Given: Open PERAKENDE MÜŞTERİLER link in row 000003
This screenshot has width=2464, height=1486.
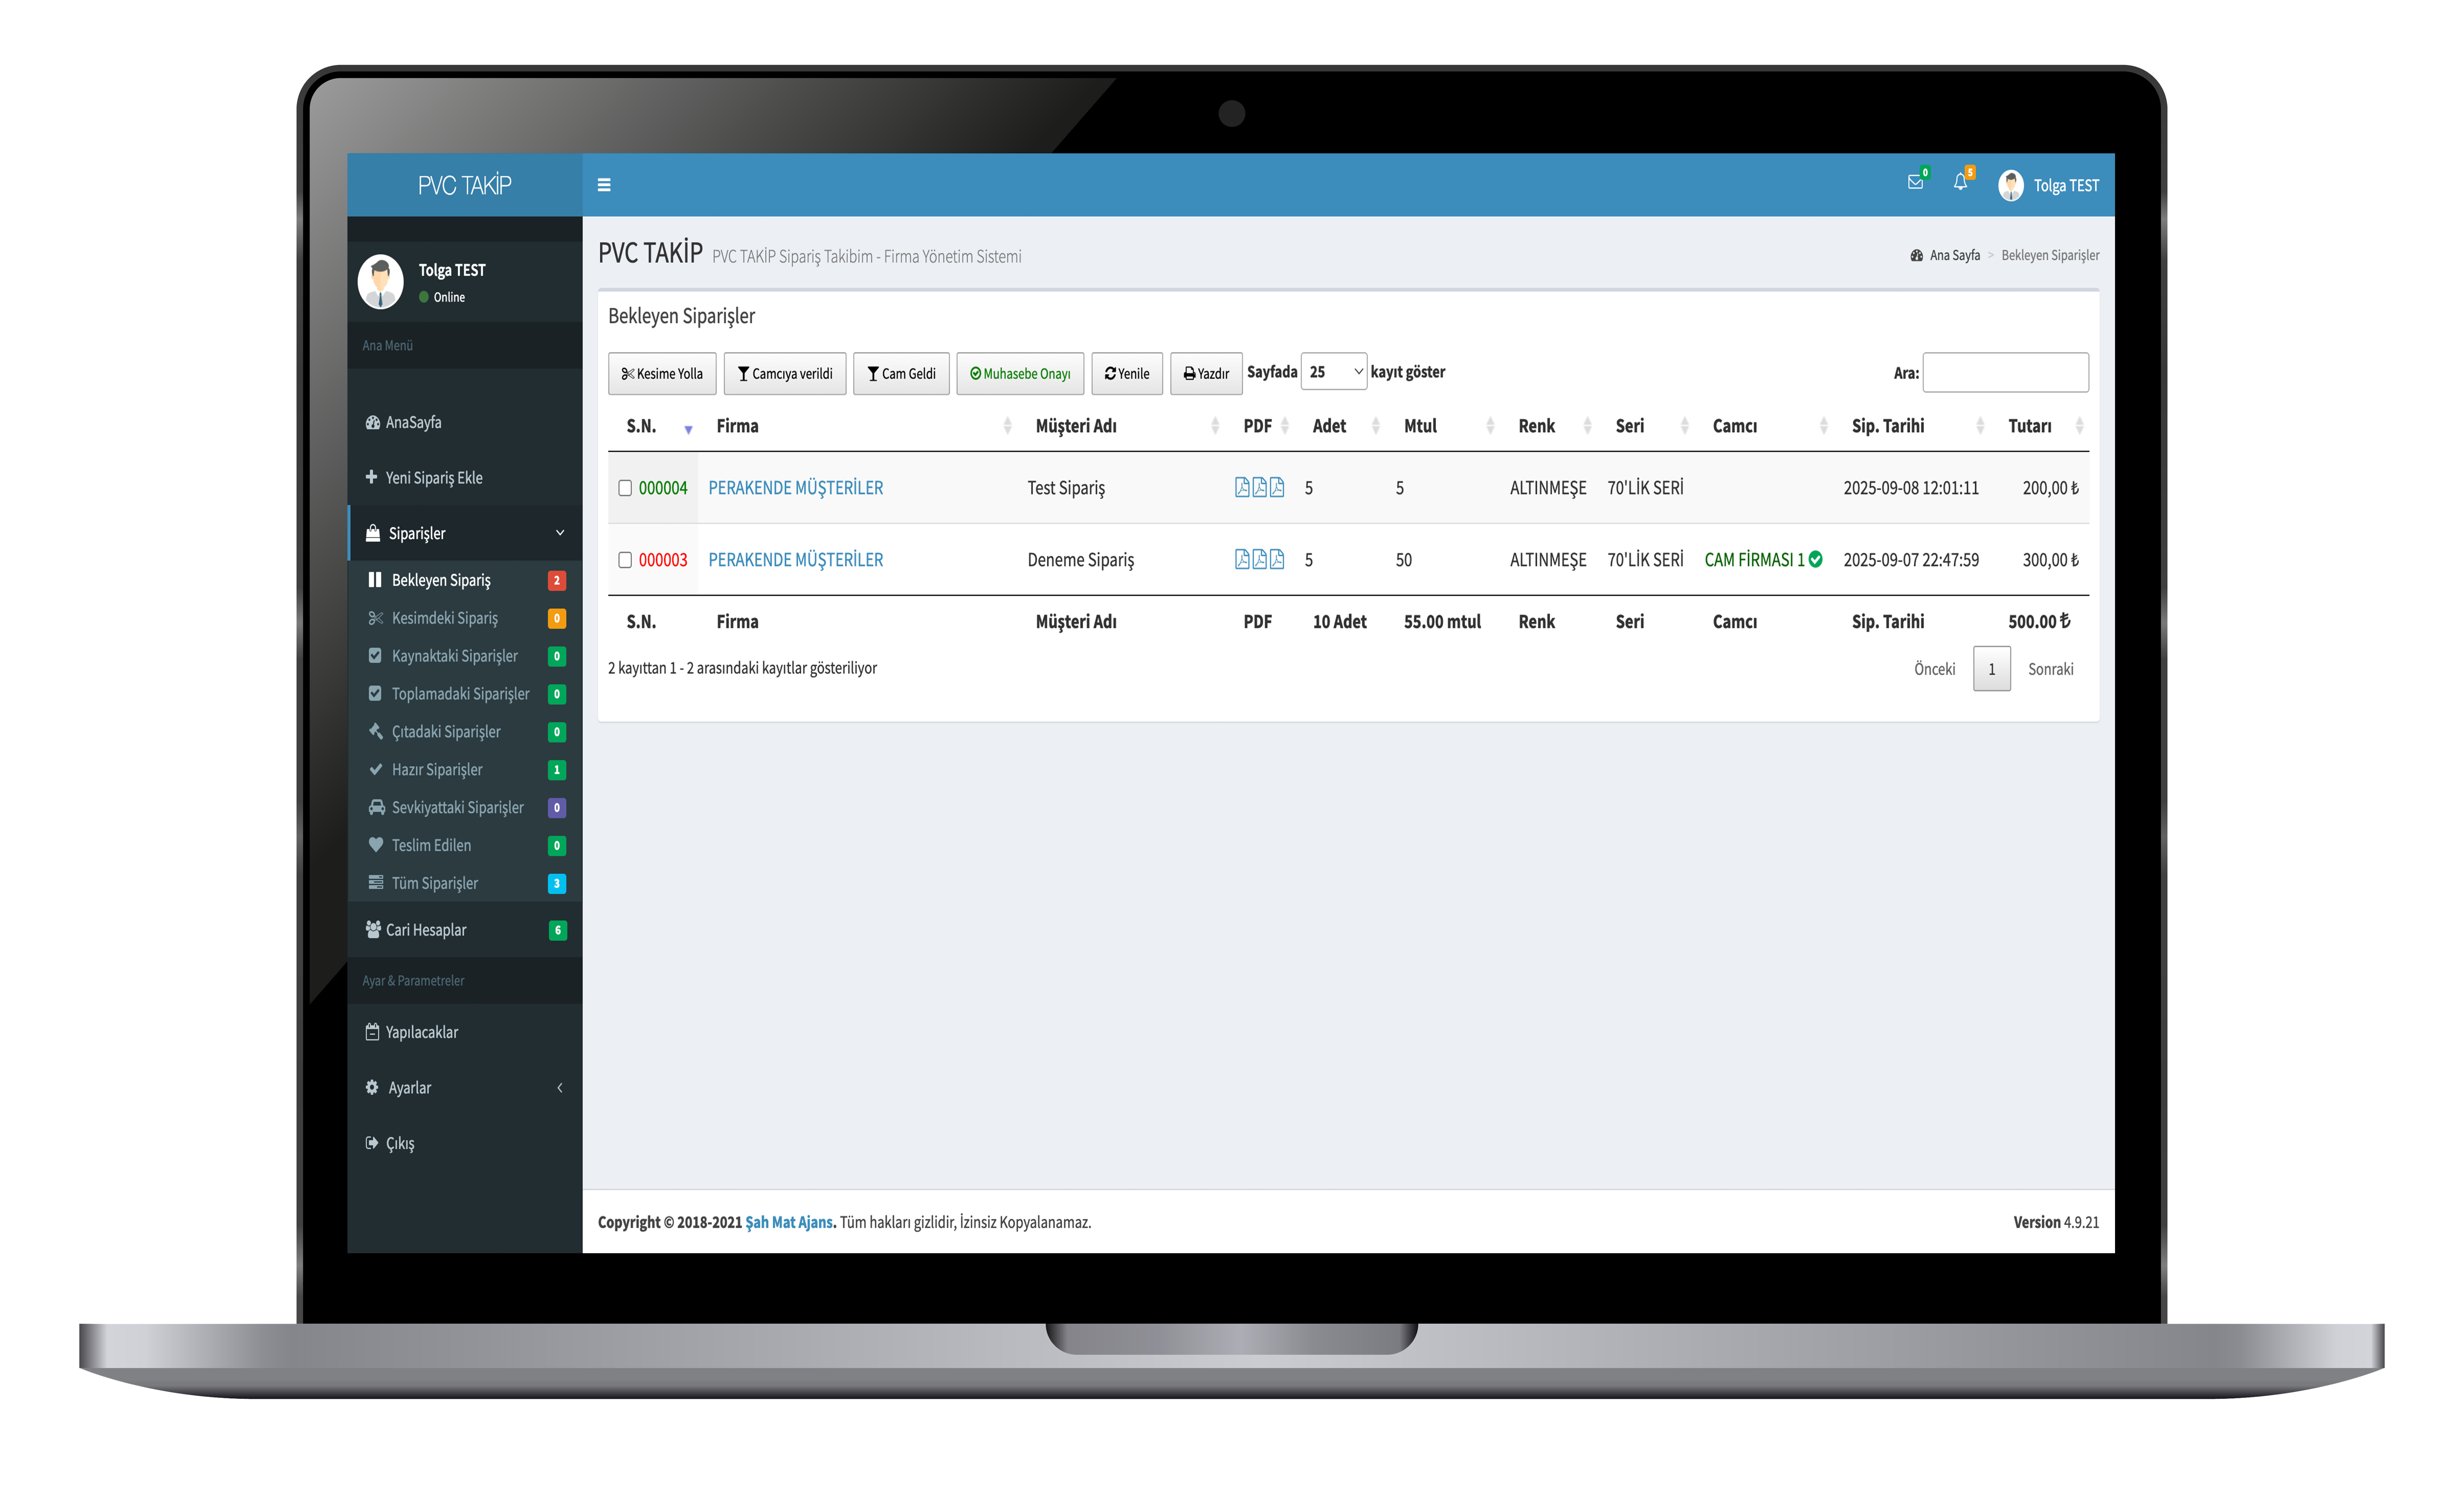Looking at the screenshot, I should point(796,560).
